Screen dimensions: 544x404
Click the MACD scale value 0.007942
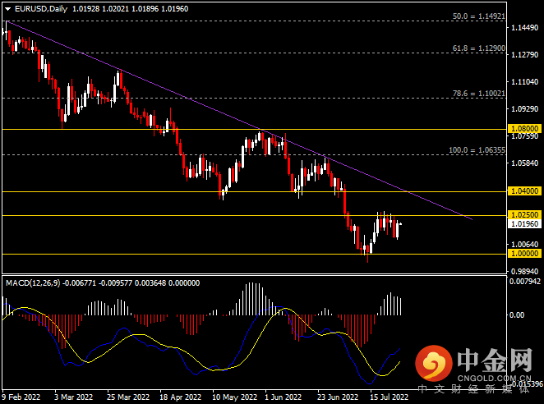tap(525, 281)
